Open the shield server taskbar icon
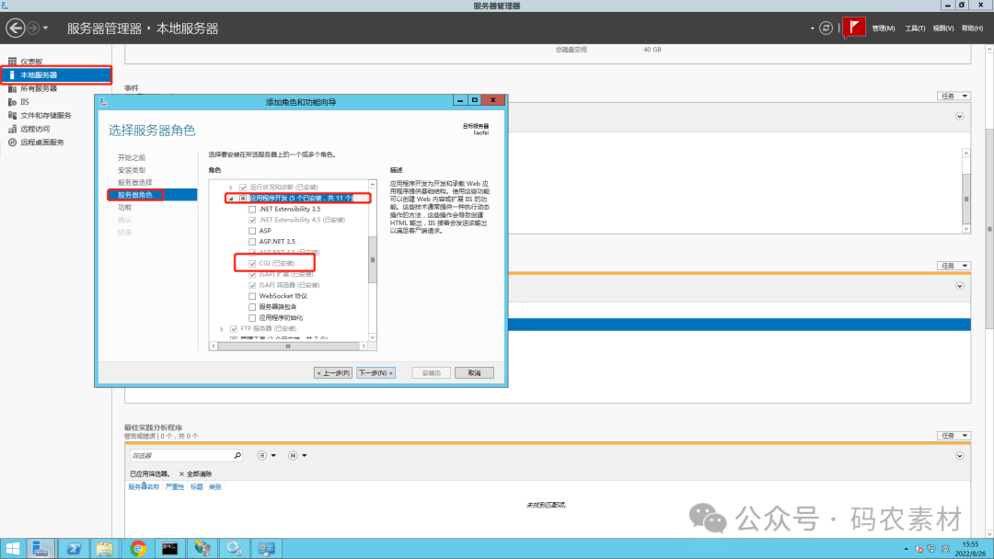 pyautogui.click(x=202, y=548)
